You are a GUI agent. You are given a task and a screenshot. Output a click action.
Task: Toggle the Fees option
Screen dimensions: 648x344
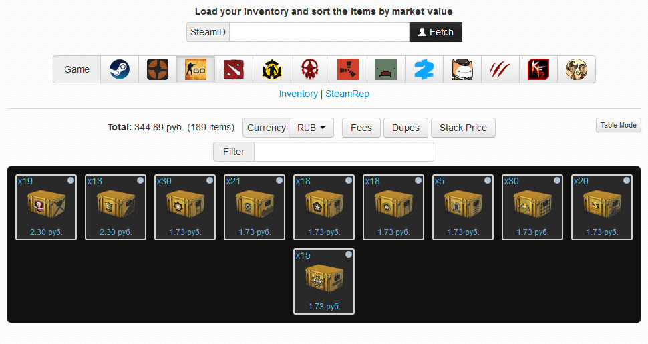pyautogui.click(x=361, y=128)
